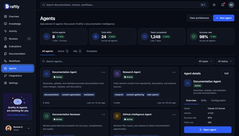Image resolution: width=239 pixels, height=136 pixels.
Task: Click the Integrations branch icon
Action: 6,76
